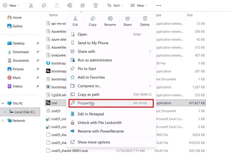The height and width of the screenshot is (154, 231).
Task: Click the Type column header
Action: pyautogui.click(x=158, y=15)
